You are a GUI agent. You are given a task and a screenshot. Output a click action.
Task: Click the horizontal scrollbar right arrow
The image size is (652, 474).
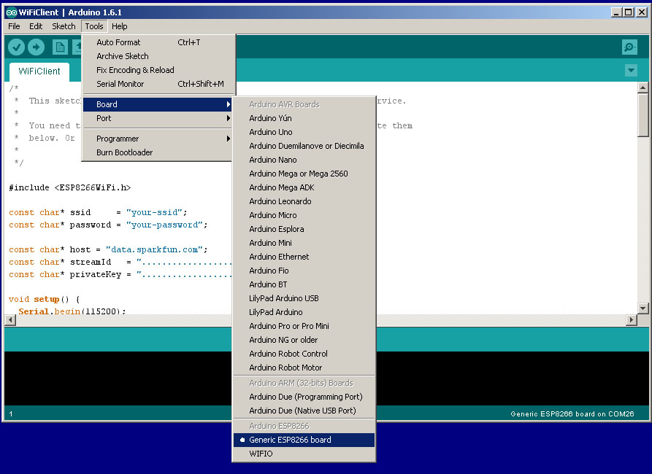pyautogui.click(x=632, y=320)
